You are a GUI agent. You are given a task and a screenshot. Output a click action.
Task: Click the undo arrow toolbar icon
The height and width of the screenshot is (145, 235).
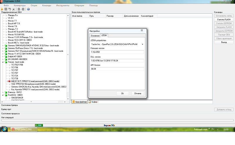click(10, 9)
